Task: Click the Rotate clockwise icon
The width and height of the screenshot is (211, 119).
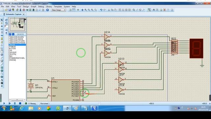Action: [6, 20]
